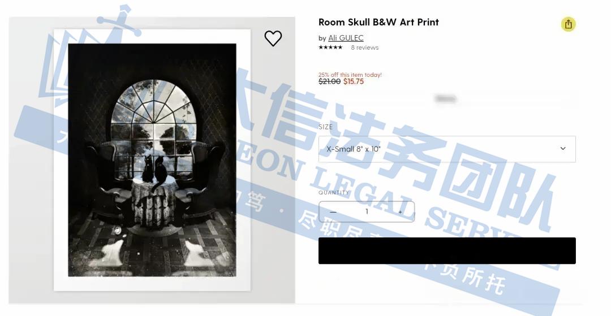611x316 pixels.
Task: Expand the size chevron arrow
Action: point(563,149)
